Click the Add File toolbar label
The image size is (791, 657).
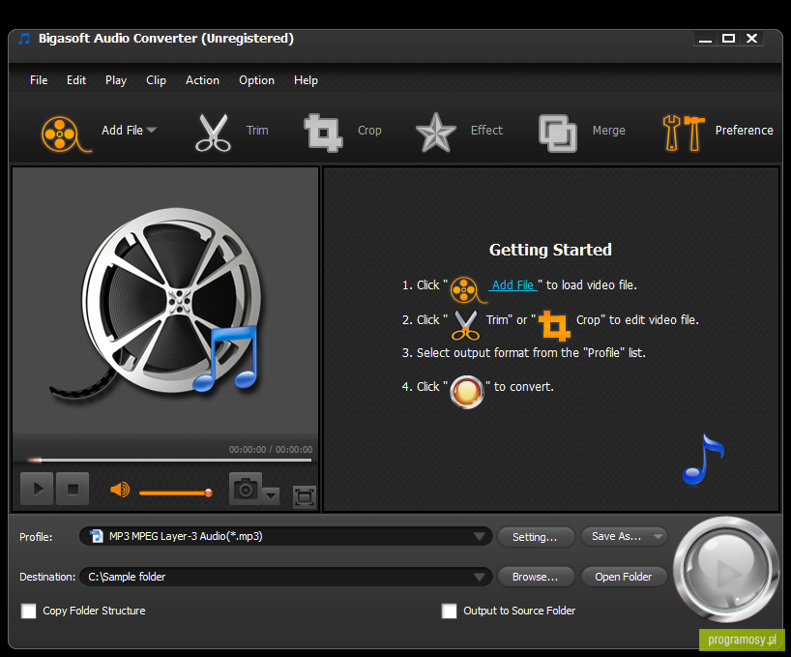[x=122, y=131]
